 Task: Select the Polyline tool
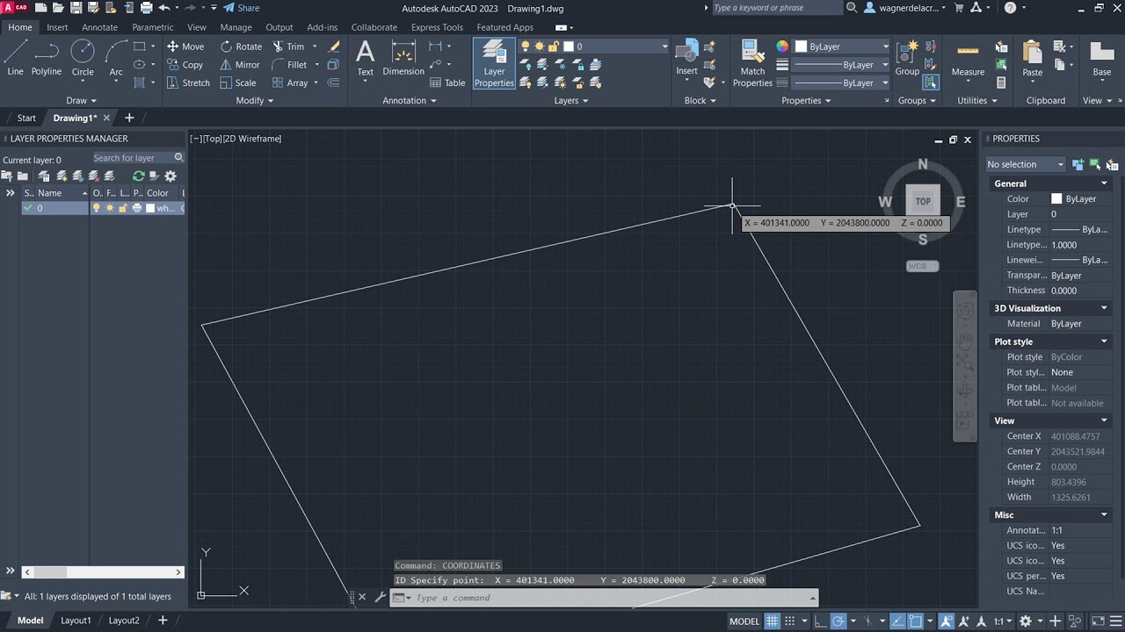(x=47, y=58)
